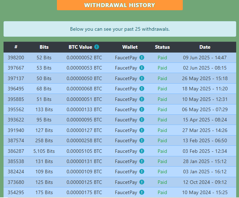Click the '109 Bits' amount cell

pos(44,172)
